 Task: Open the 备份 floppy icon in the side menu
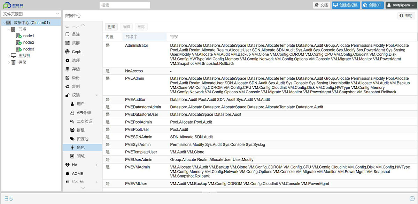[68, 78]
